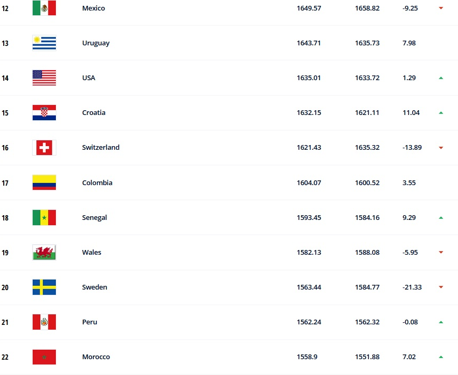Viewport: 458px width, 375px height.
Task: Click the red down arrow in Sweden's row
Action: (x=441, y=287)
